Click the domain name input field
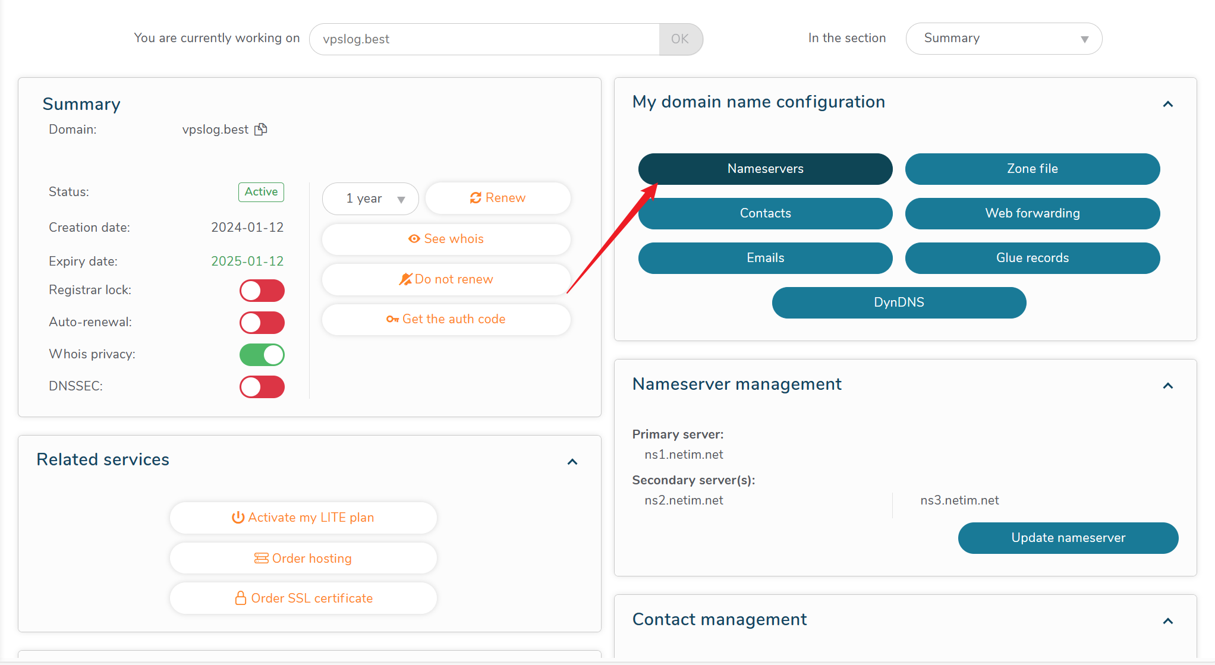This screenshot has width=1215, height=665. coord(484,39)
